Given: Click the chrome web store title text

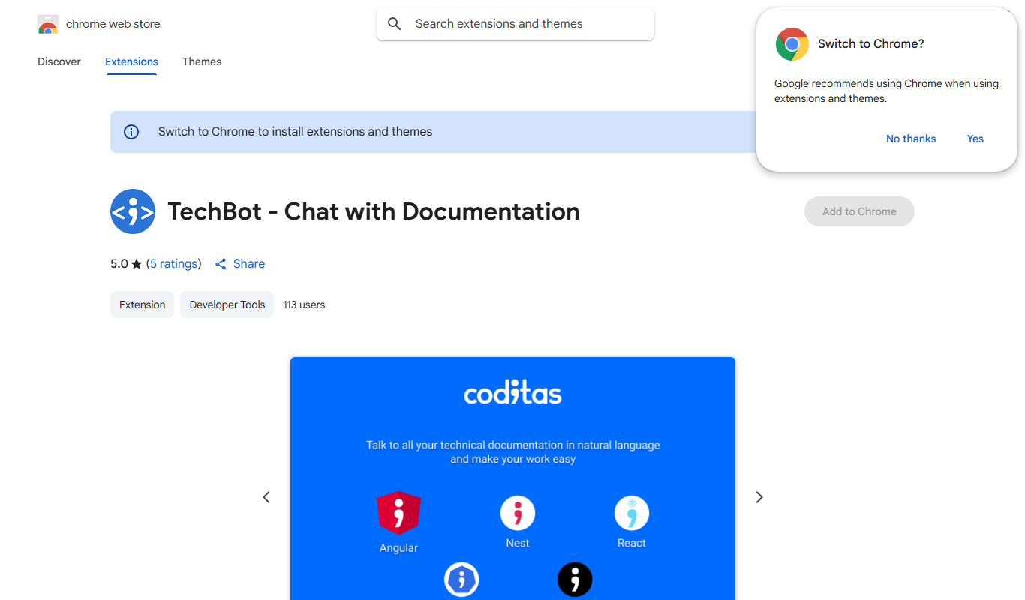Looking at the screenshot, I should click(113, 24).
